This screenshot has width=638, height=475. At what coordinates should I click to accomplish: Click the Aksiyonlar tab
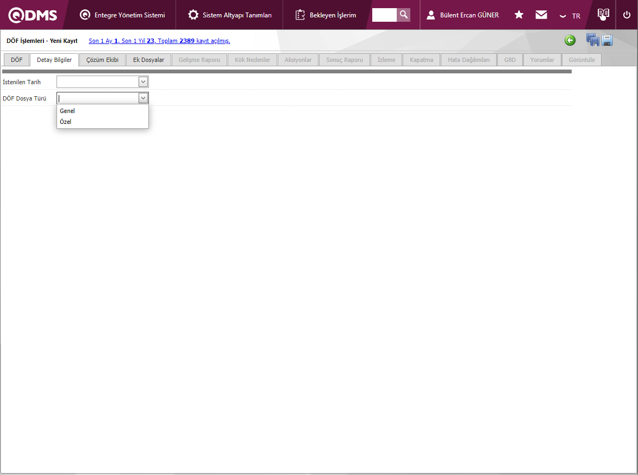[298, 60]
